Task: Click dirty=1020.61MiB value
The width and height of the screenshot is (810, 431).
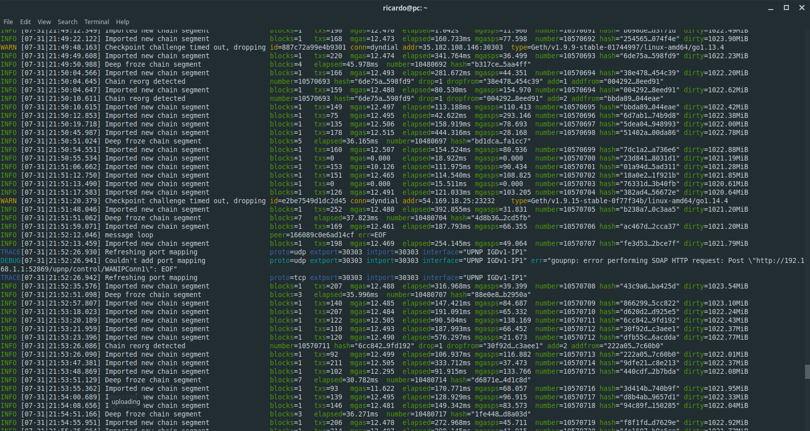Action: click(716, 184)
